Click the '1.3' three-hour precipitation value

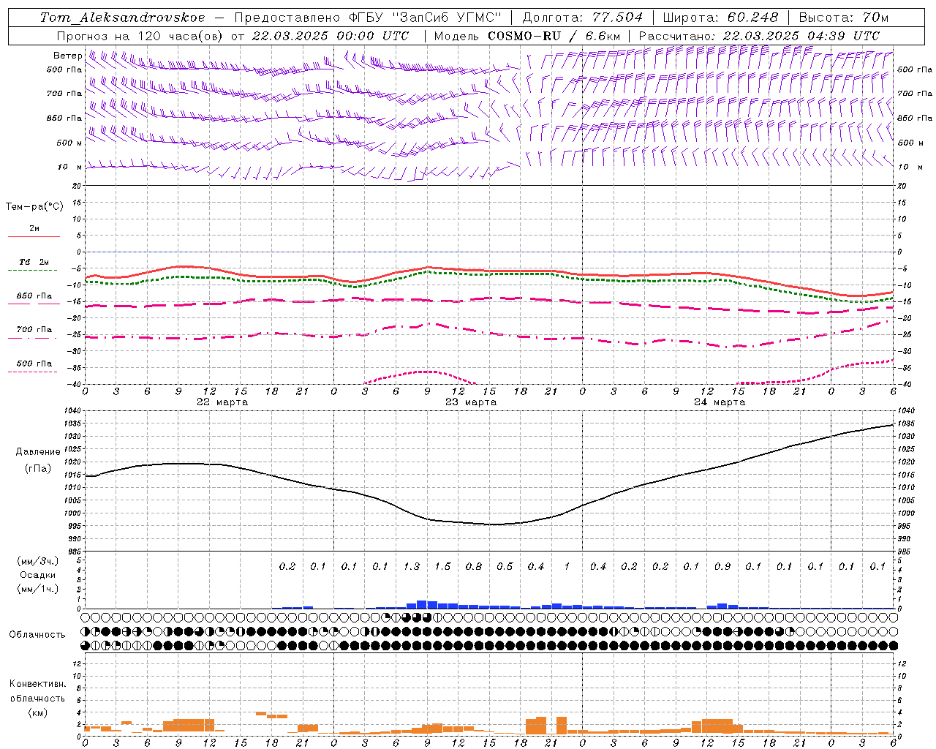[x=412, y=567]
